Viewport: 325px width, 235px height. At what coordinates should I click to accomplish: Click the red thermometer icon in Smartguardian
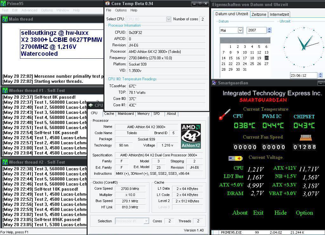tap(224, 114)
